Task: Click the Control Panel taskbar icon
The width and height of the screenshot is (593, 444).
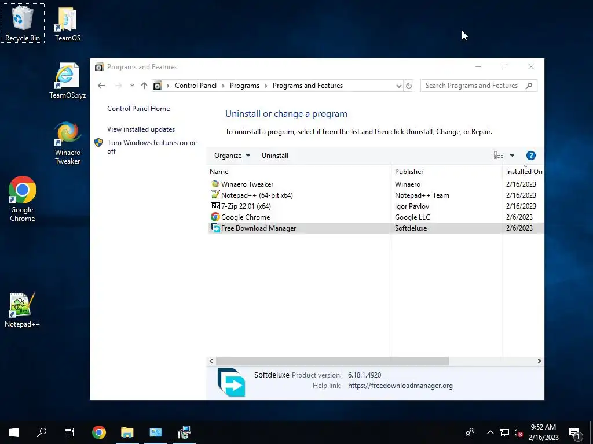Action: point(155,432)
